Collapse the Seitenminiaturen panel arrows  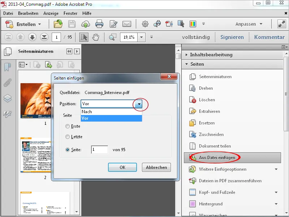[69, 51]
